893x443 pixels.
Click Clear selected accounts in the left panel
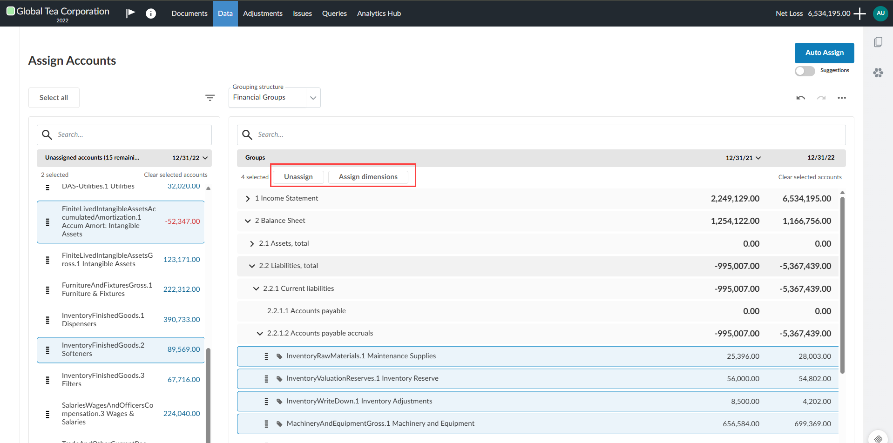click(x=176, y=175)
